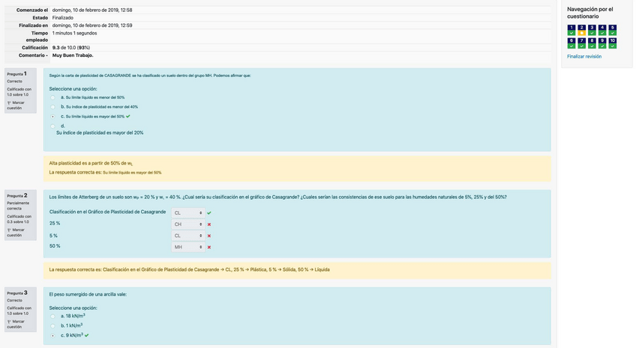Jump to question 1 in quiz navigation
Screen dimensions: 636x348
click(x=571, y=31)
